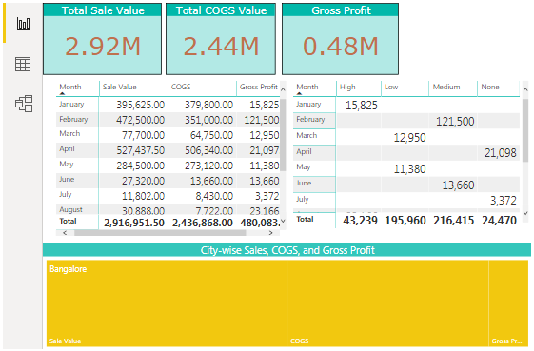The width and height of the screenshot is (534, 351).
Task: Click left table horizontal scroll-right arrow
Action: click(270, 233)
